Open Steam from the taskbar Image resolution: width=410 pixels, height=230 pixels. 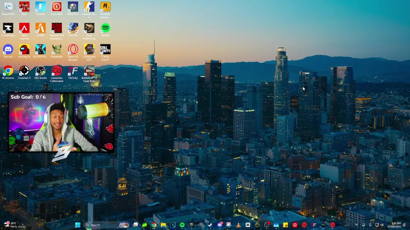(x=210, y=225)
